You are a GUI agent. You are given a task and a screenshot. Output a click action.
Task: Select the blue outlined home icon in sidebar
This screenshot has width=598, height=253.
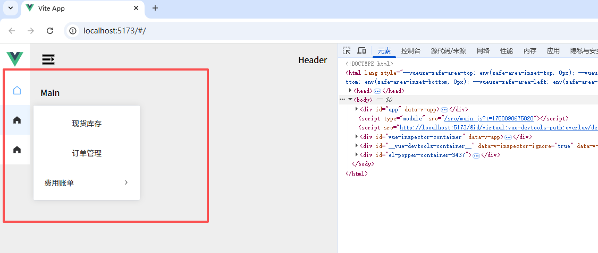(17, 90)
